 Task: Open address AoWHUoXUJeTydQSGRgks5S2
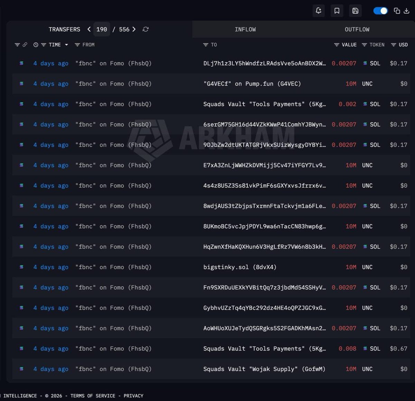(x=265, y=328)
